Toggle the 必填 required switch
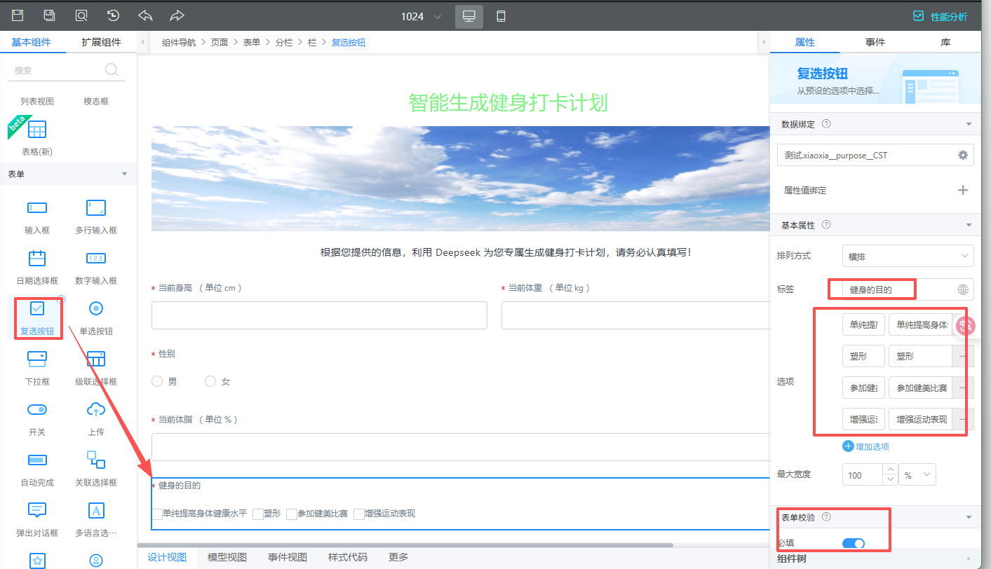991x569 pixels. (854, 543)
